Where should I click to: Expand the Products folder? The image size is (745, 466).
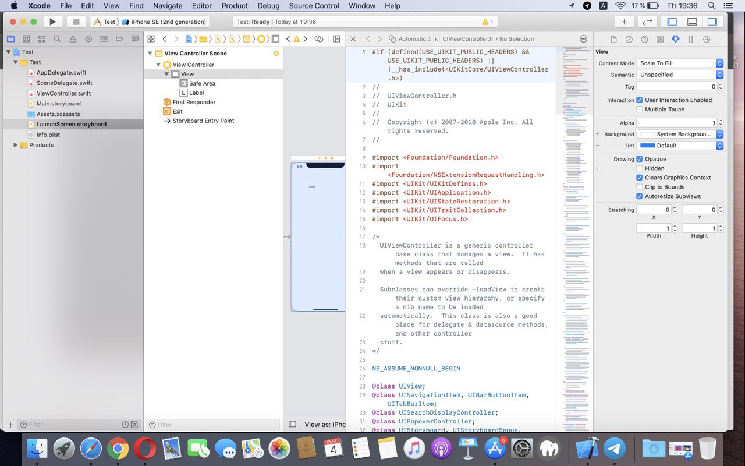pyautogui.click(x=15, y=145)
